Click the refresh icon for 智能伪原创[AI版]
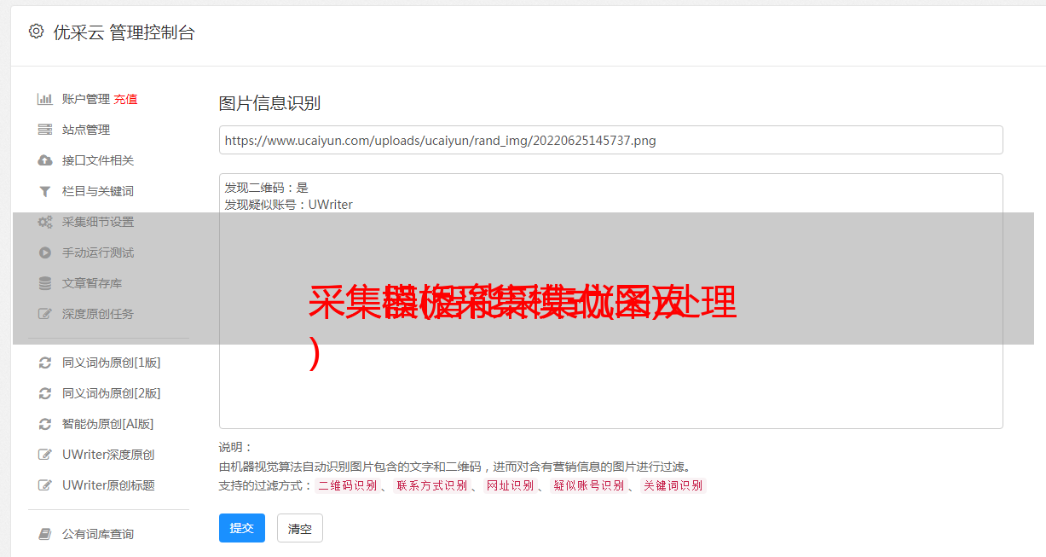This screenshot has height=557, width=1046. click(45, 424)
